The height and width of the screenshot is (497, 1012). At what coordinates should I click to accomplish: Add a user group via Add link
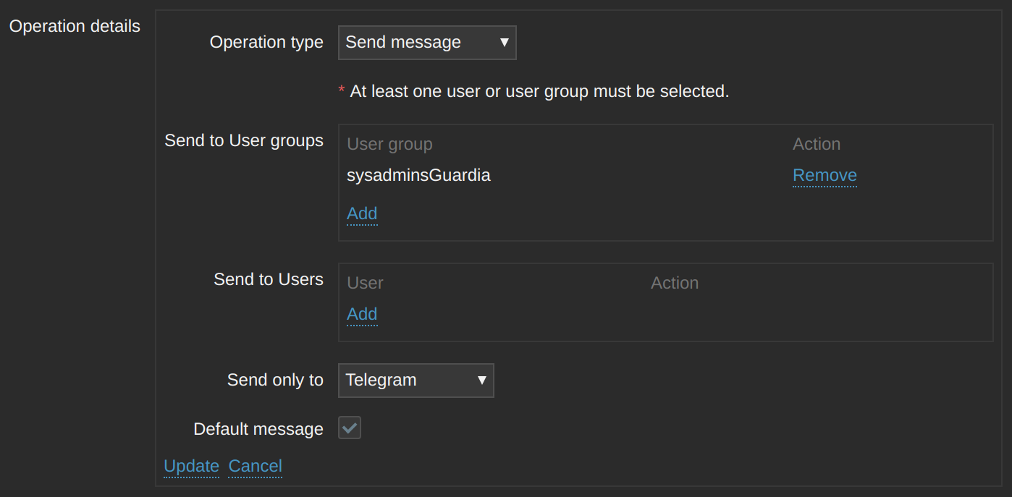point(362,214)
